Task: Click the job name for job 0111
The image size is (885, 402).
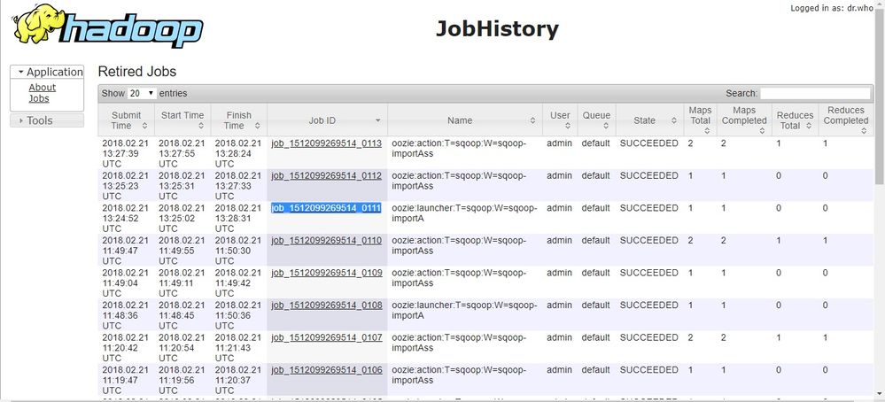Action: (464, 213)
